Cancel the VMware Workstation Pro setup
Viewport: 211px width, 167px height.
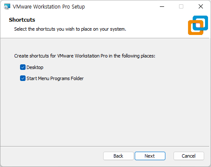coord(189,156)
